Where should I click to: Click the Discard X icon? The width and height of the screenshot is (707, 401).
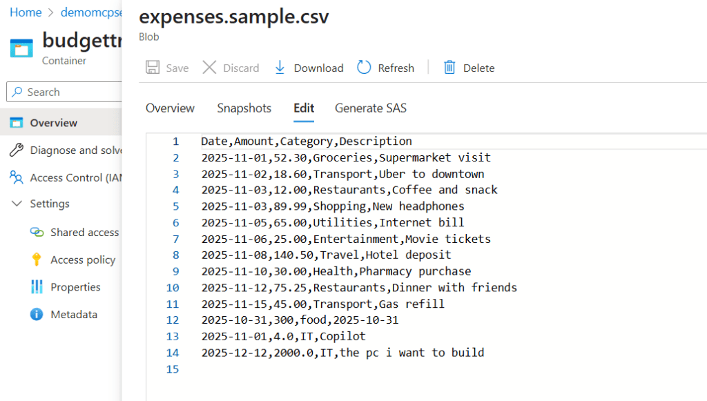click(209, 68)
